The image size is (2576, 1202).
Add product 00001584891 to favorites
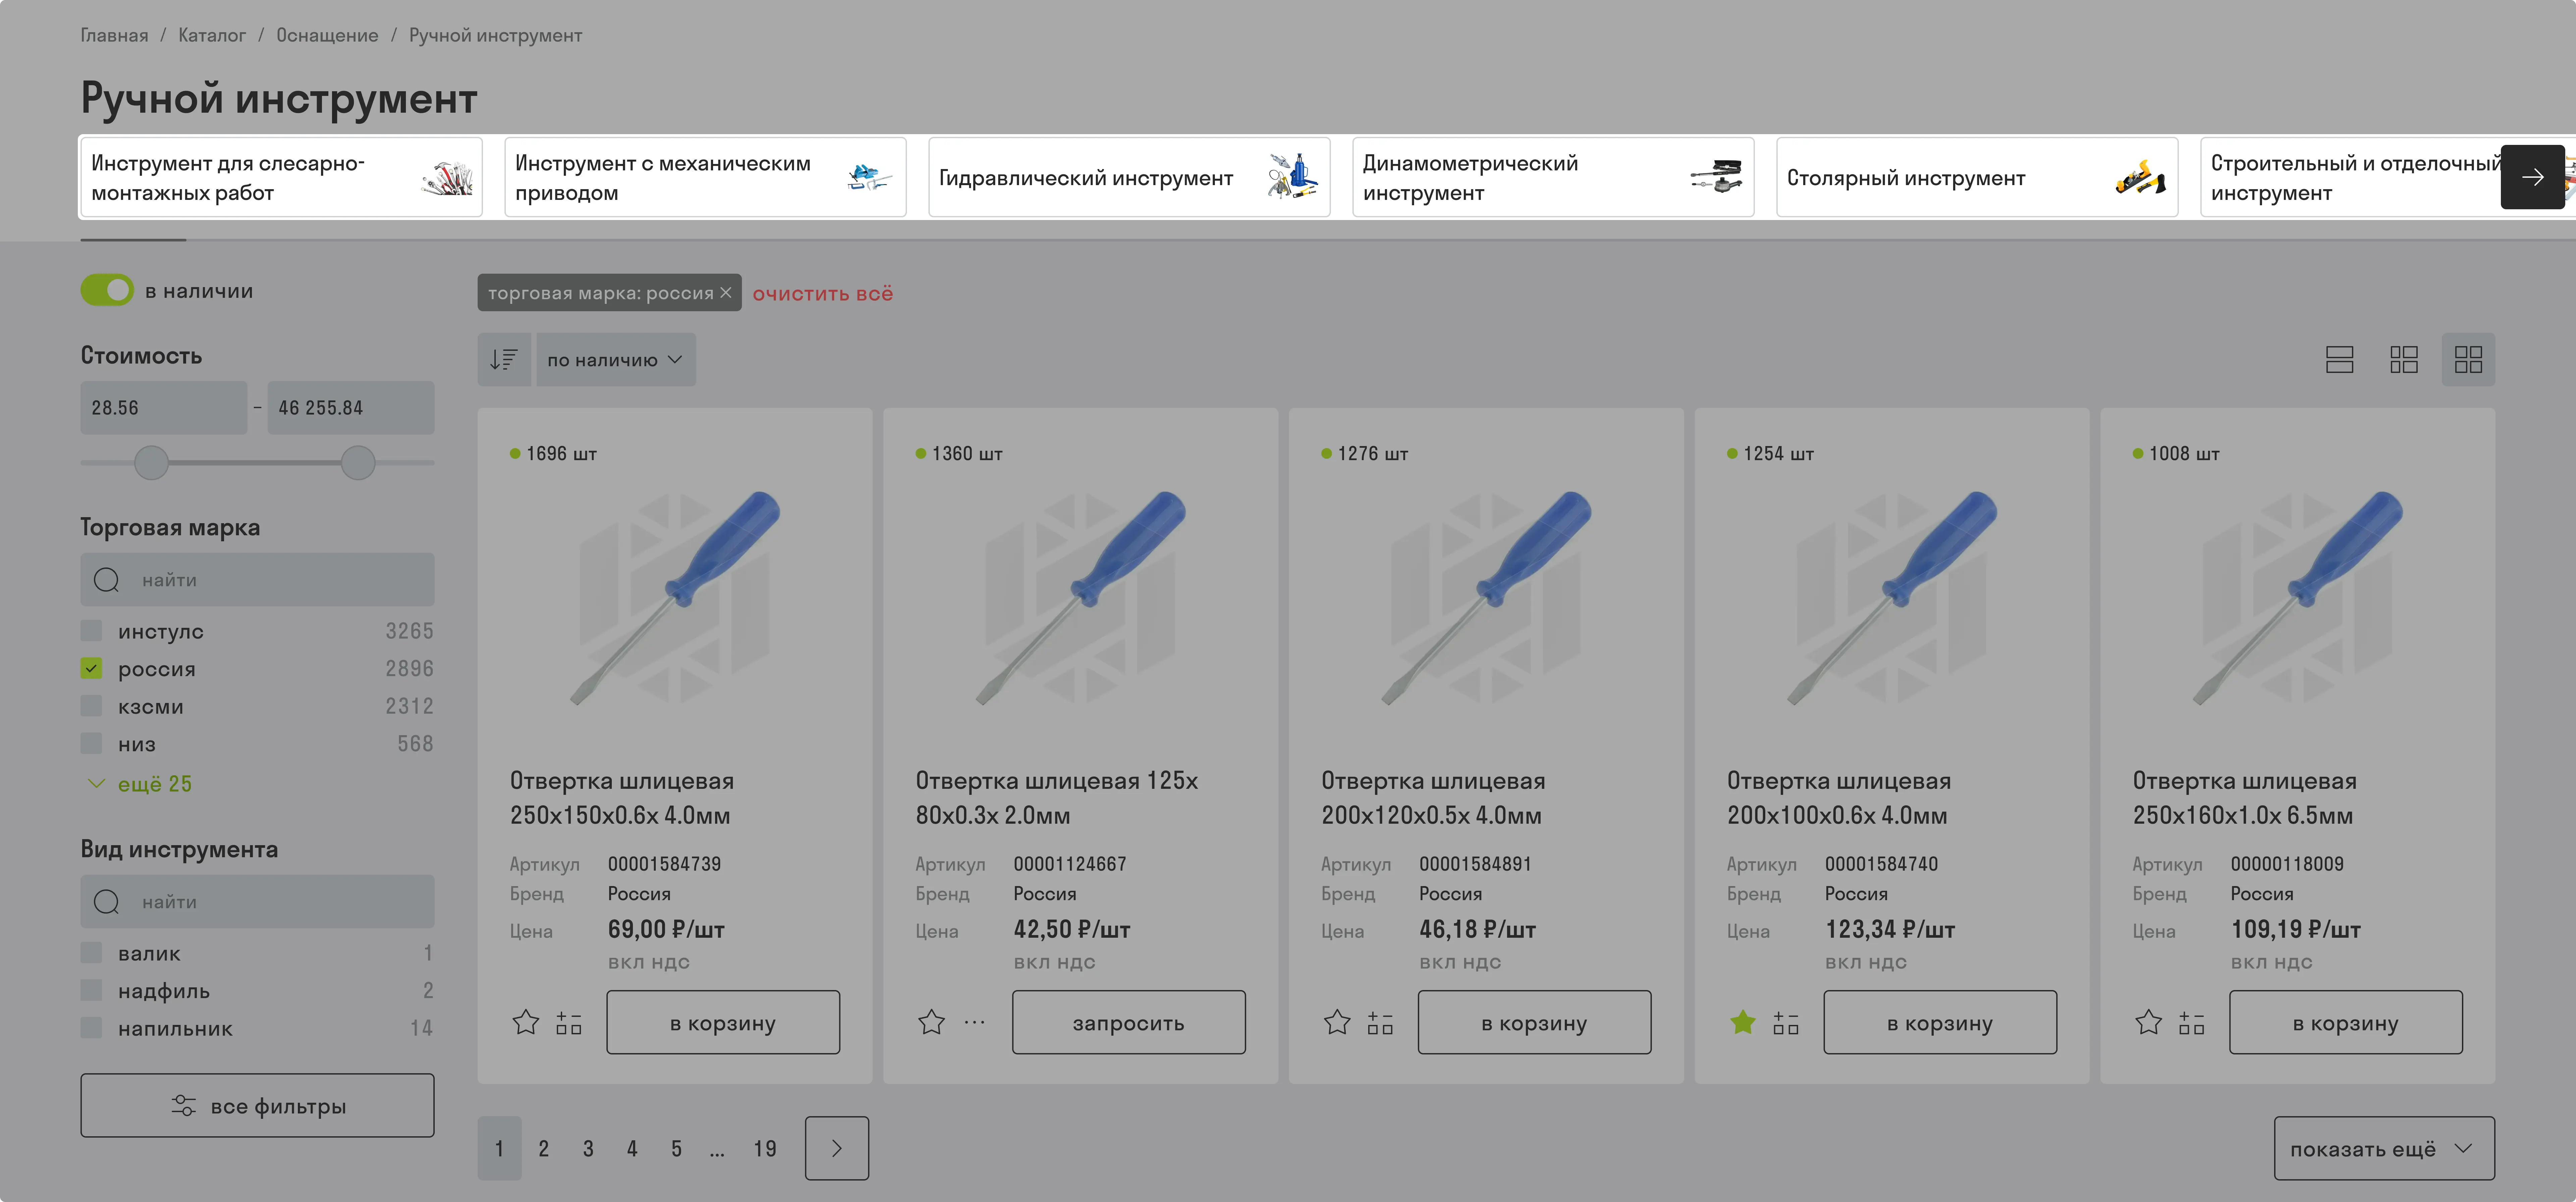pyautogui.click(x=1337, y=1022)
